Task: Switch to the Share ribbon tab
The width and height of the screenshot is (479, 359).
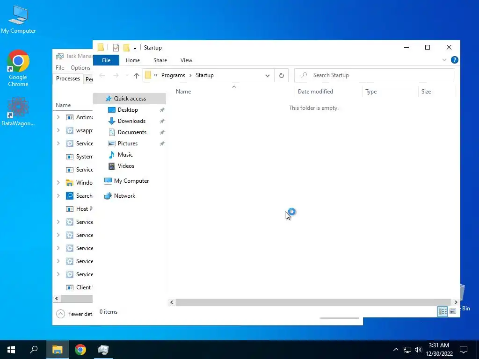Action: coord(160,60)
